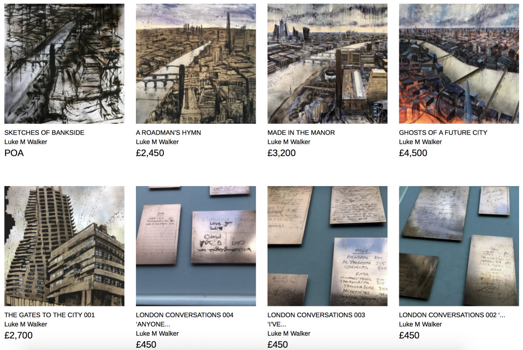Open A Roadman's Hymn painting thumbnail
The image size is (523, 350).
click(x=196, y=64)
